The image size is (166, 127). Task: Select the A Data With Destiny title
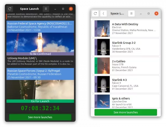125,24
